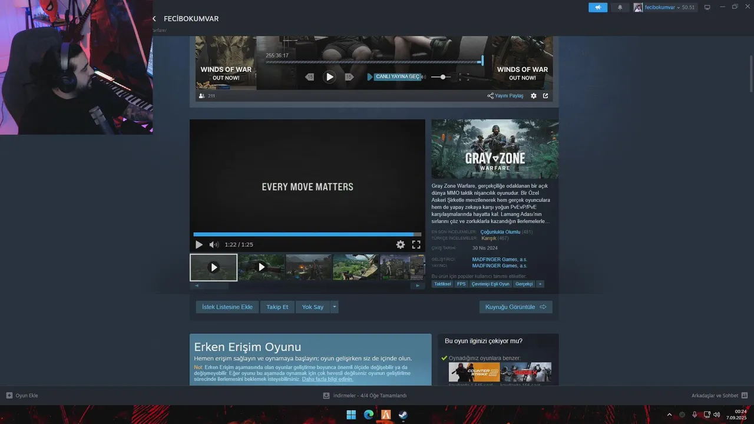This screenshot has height=424, width=754.
Task: Toggle broadcast fullscreen mode
Action: pos(464,77)
